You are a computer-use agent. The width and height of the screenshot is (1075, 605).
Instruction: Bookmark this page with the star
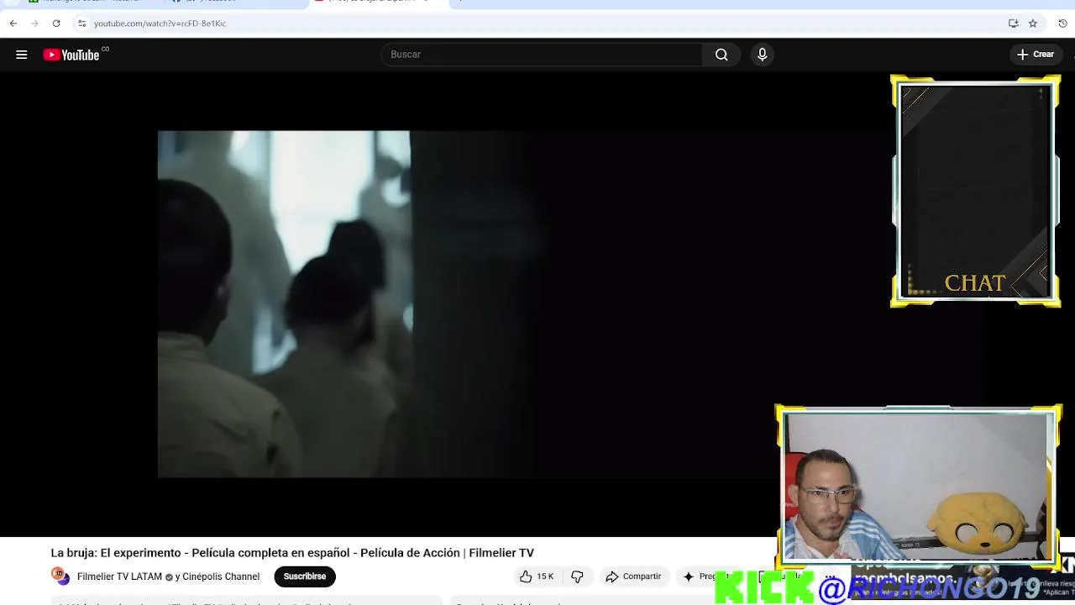(x=1033, y=24)
